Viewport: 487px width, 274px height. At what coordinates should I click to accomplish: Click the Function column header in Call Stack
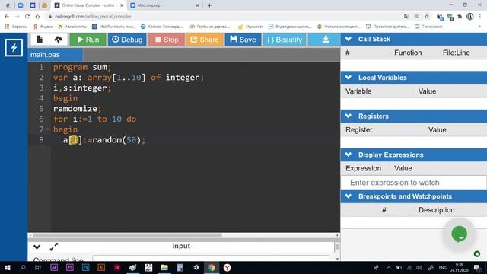408,53
